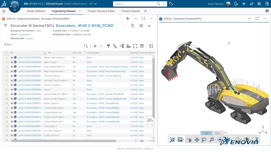Open the Engineering Release tab dropdown
Image resolution: width=271 pixels, height=152 pixels.
80,11
